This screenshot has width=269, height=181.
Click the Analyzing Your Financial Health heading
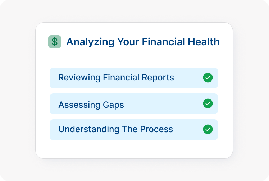pyautogui.click(x=143, y=42)
